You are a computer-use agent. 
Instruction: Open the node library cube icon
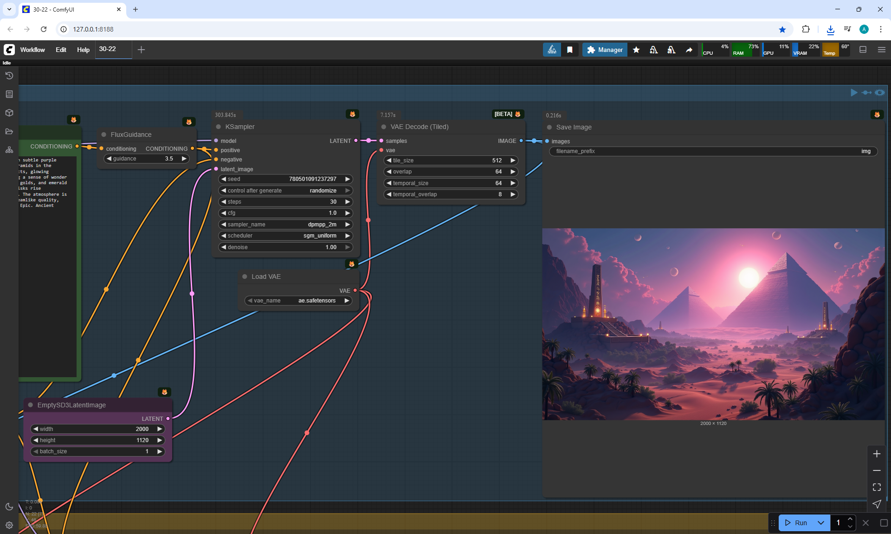9,113
